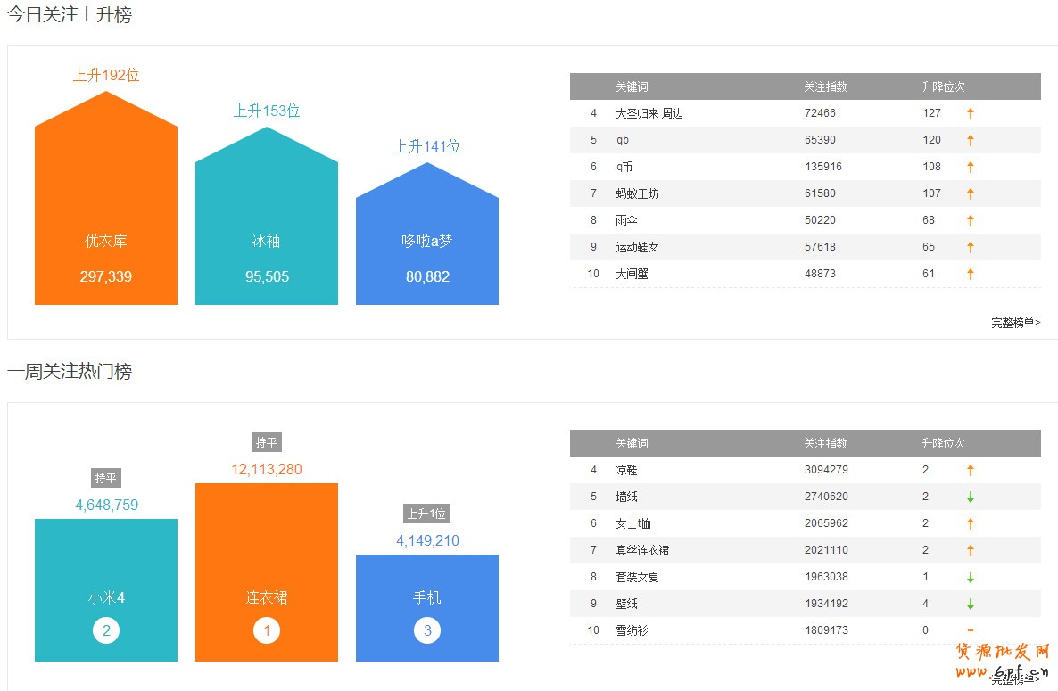
Task: Click the 上升1位 tag above 手机
Action: coord(426,514)
